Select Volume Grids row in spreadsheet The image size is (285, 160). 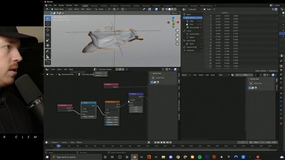click(x=193, y=47)
